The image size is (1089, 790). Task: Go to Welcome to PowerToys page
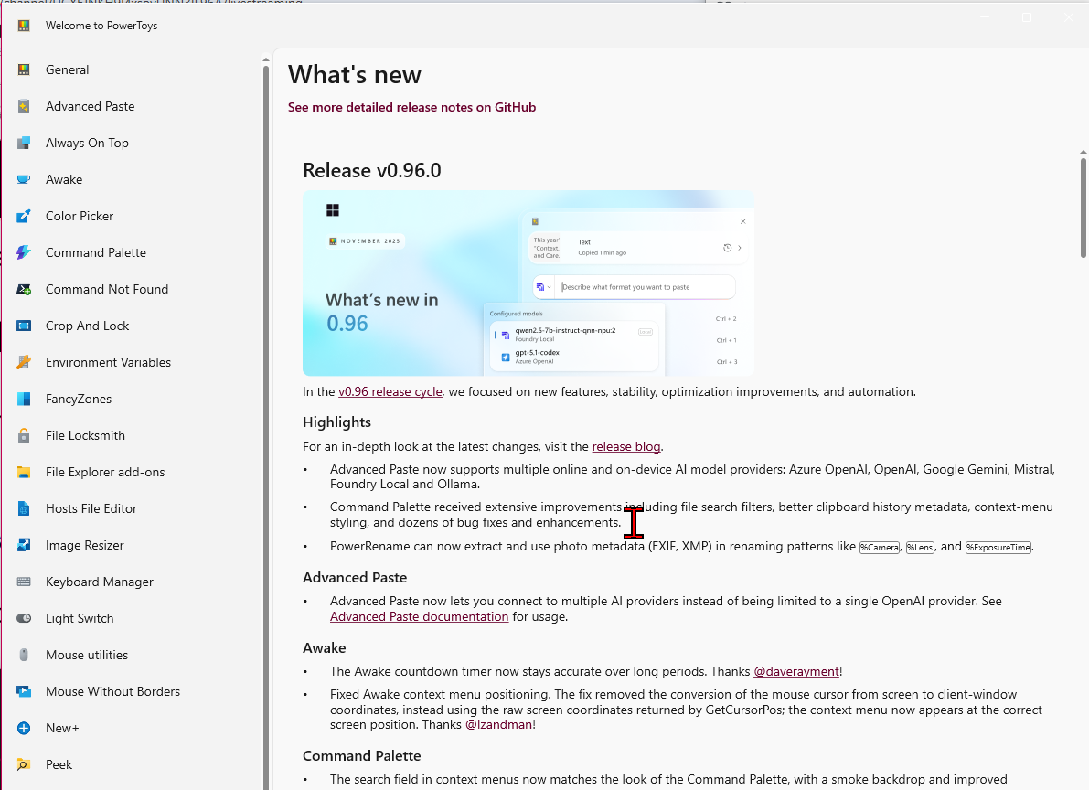101,26
